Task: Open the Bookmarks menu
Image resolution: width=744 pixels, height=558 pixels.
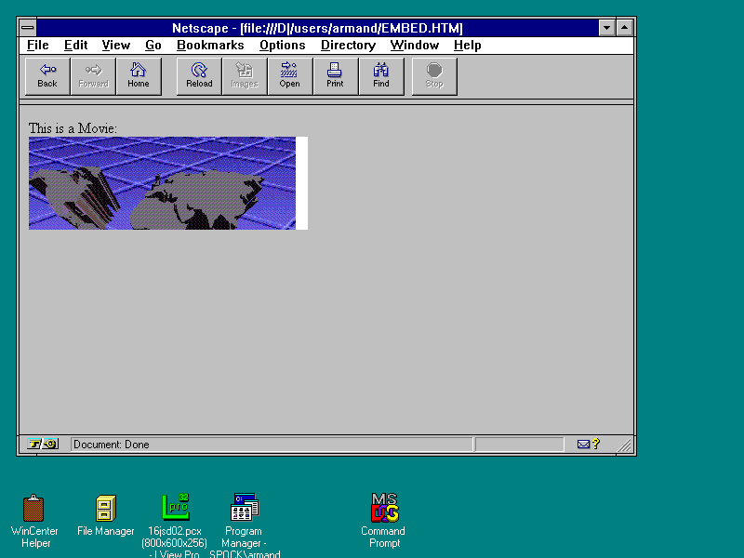Action: coord(210,45)
